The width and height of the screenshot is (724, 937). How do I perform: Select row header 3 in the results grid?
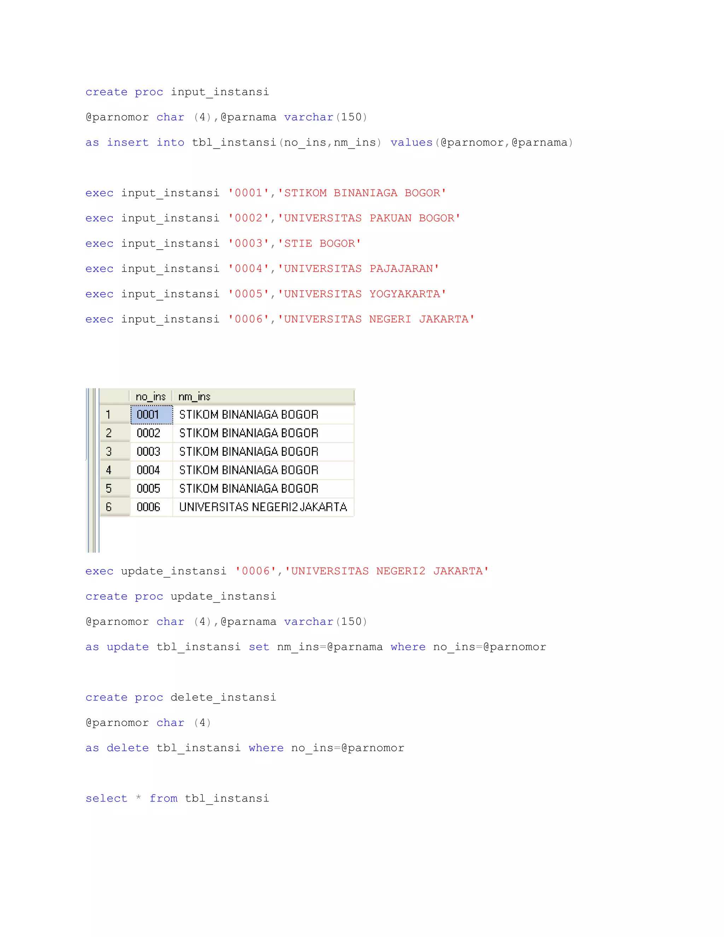tap(115, 452)
